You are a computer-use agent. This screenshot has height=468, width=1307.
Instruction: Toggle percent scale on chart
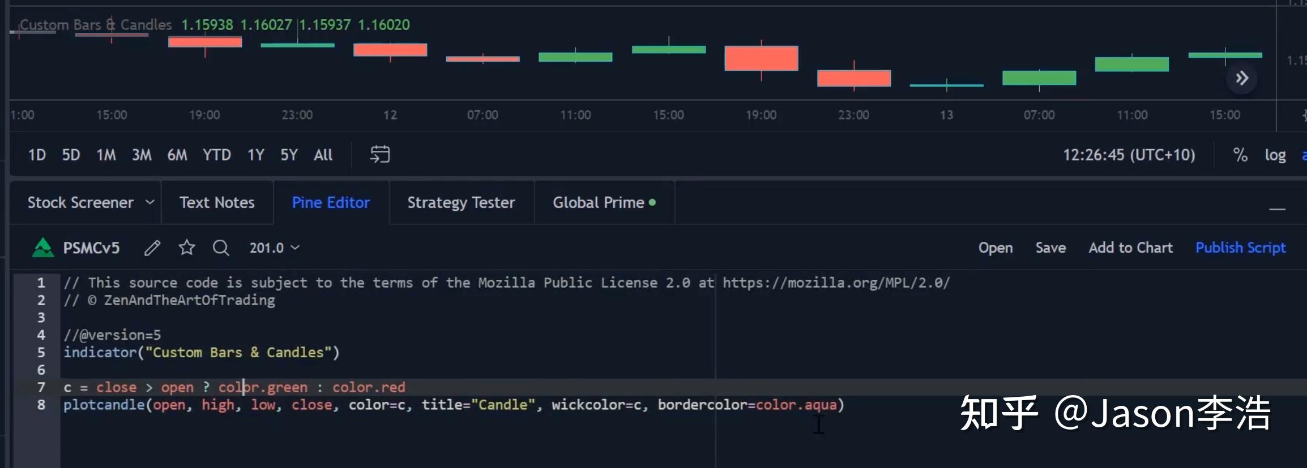coord(1240,155)
